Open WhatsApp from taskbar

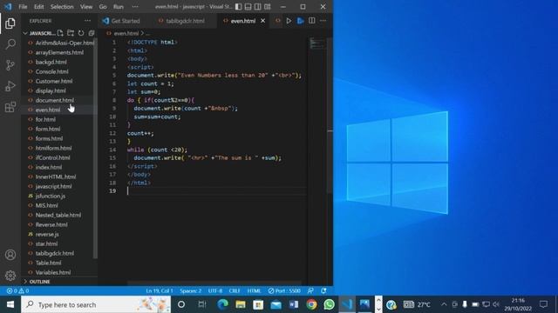[330, 304]
